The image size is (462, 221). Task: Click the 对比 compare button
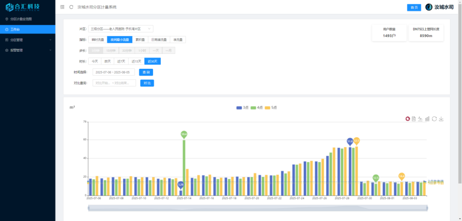[147, 83]
